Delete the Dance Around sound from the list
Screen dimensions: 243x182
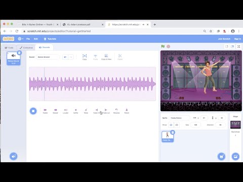pos(19,53)
